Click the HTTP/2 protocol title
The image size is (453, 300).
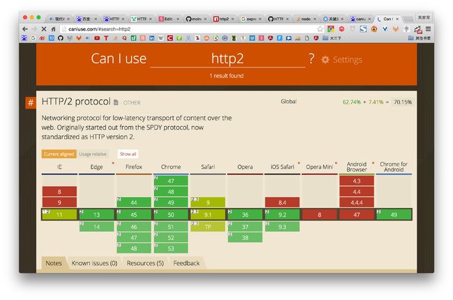[76, 102]
